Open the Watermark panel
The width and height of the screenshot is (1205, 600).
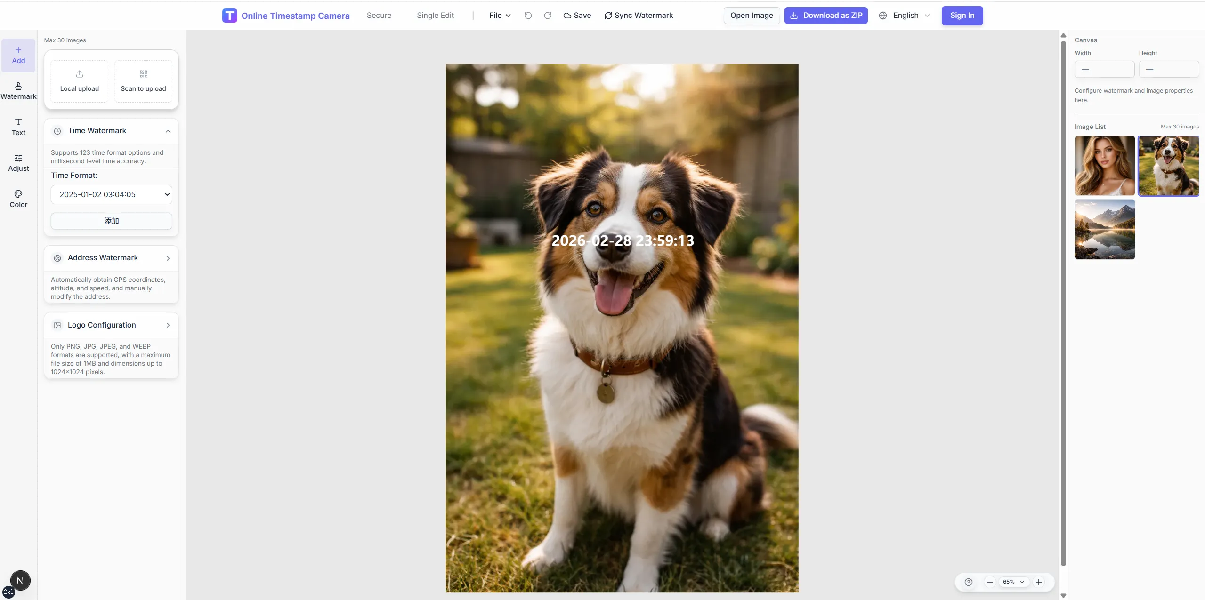point(18,90)
